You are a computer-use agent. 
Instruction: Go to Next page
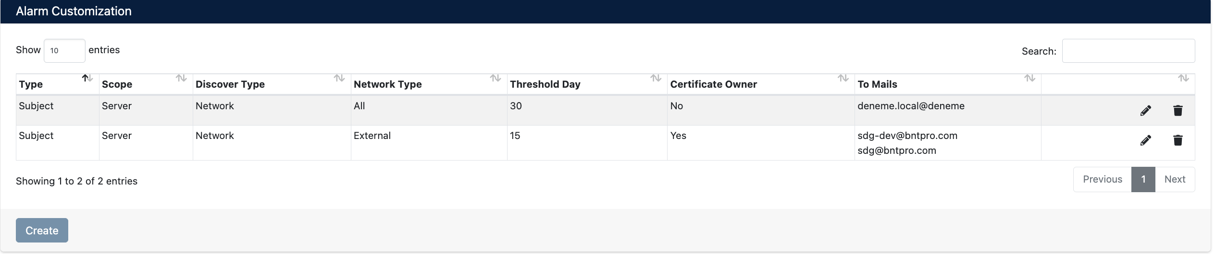pos(1175,179)
